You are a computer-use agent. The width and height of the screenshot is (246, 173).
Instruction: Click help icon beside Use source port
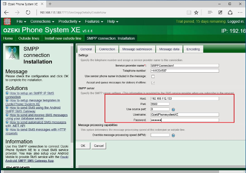point(173,110)
